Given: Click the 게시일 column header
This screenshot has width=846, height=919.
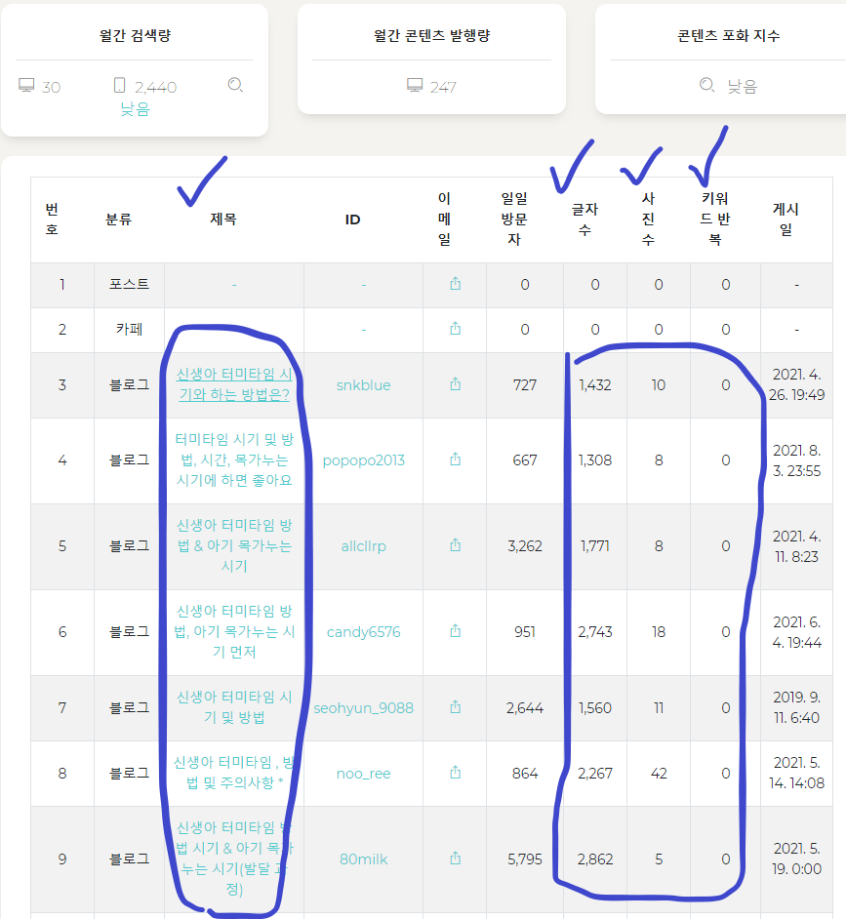Looking at the screenshot, I should 786,220.
